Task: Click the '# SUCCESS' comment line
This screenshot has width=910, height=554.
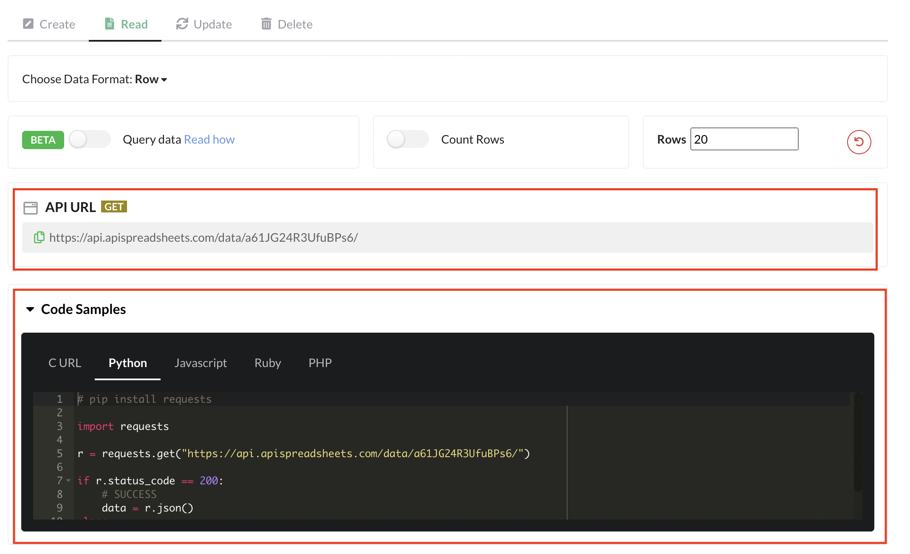Action: click(x=129, y=495)
